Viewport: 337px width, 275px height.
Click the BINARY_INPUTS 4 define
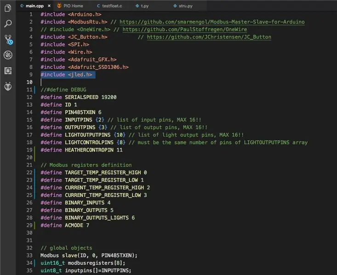(x=75, y=203)
